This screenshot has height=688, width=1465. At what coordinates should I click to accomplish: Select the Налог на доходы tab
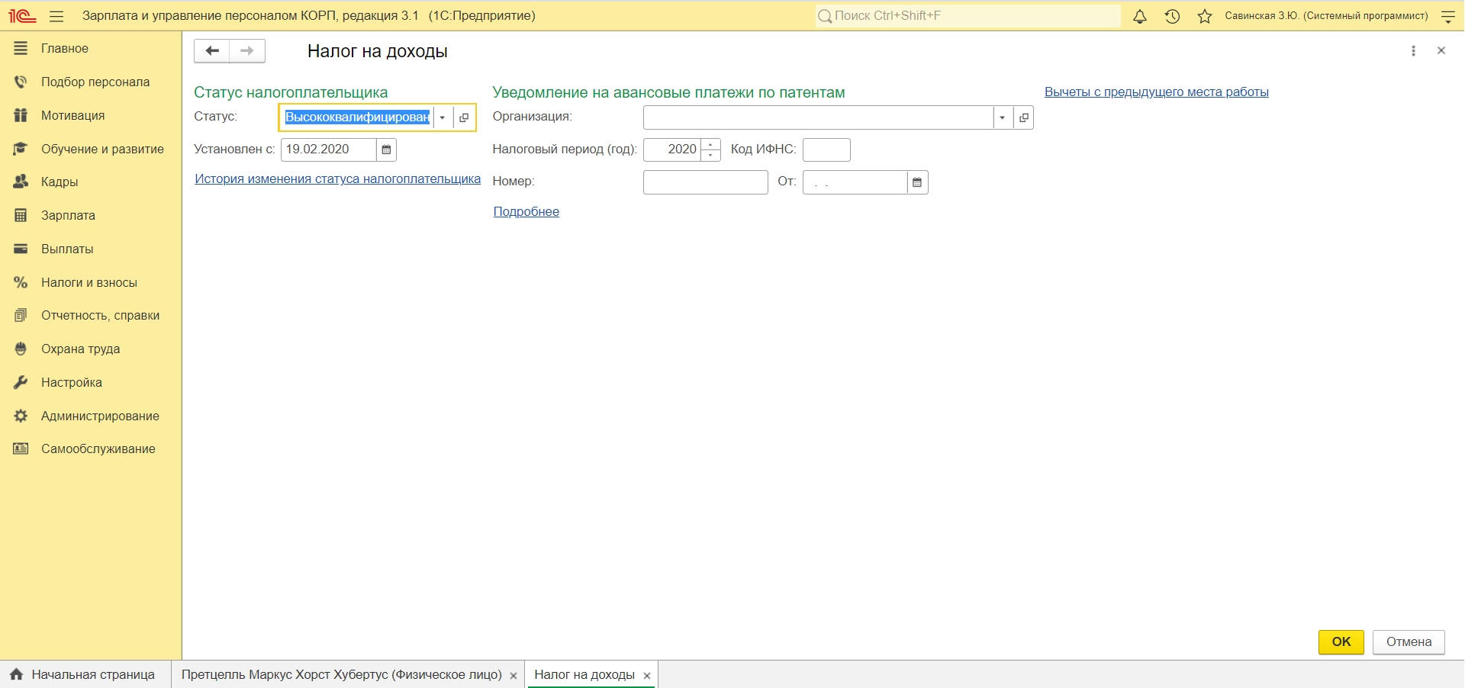point(584,675)
